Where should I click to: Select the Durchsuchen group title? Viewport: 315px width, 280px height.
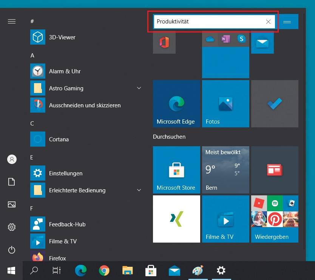(x=169, y=137)
